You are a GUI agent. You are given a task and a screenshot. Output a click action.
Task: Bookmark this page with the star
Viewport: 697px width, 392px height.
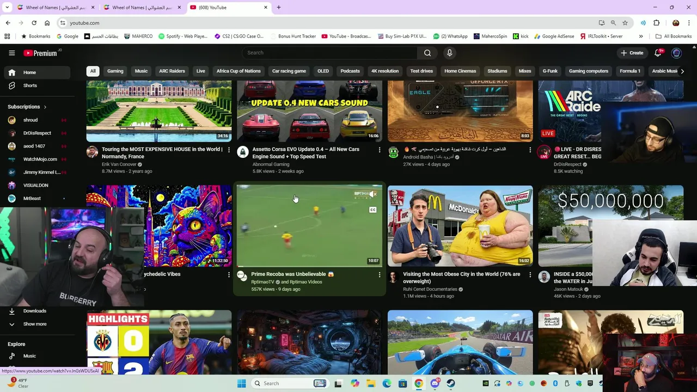coord(625,23)
